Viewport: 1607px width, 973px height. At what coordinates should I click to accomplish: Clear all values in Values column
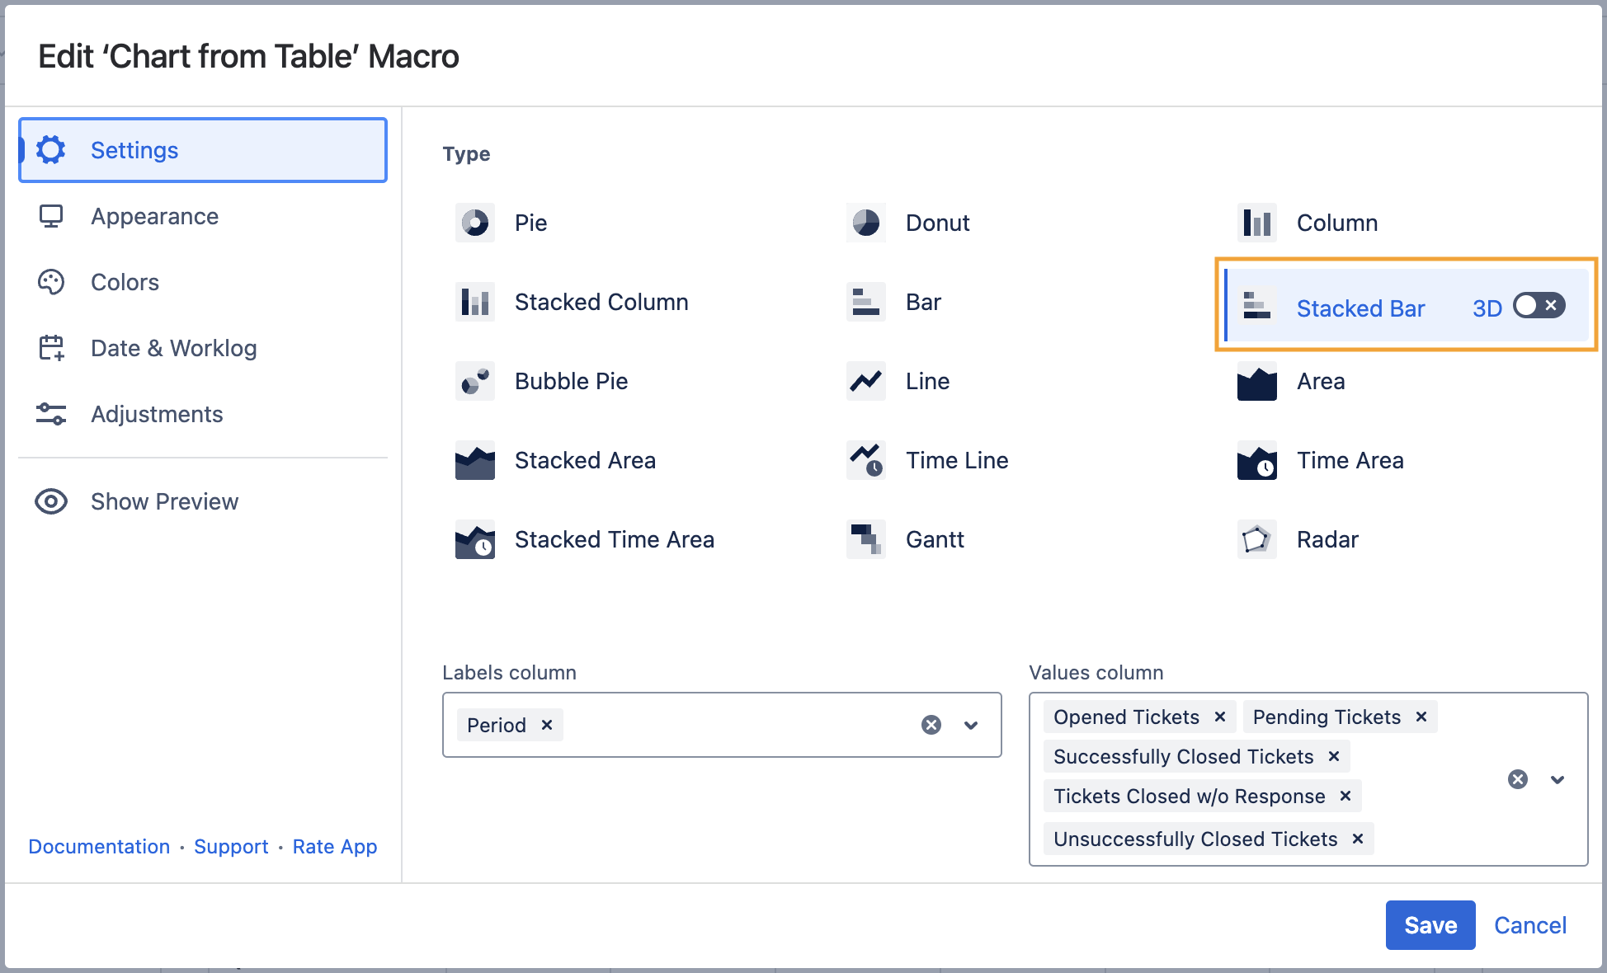pyautogui.click(x=1518, y=779)
